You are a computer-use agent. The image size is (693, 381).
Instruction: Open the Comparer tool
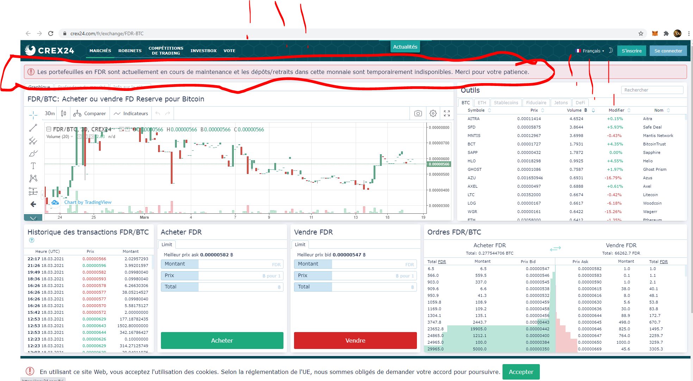point(90,113)
